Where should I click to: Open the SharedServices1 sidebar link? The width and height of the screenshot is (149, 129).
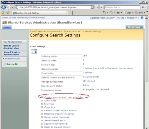(12, 59)
